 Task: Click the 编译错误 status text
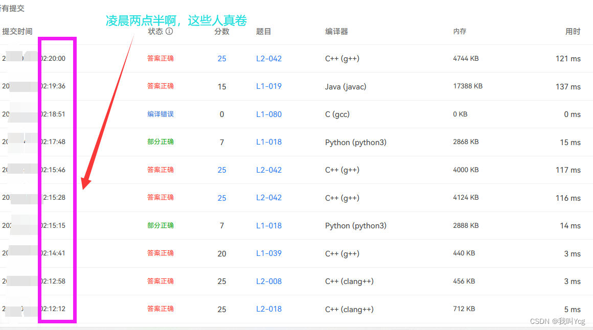point(160,114)
